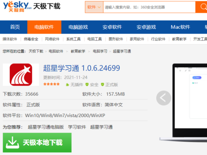Image resolution: width=207 pixels, height=155 pixels.
Task: Click the five-star rating
Action: coord(52,84)
